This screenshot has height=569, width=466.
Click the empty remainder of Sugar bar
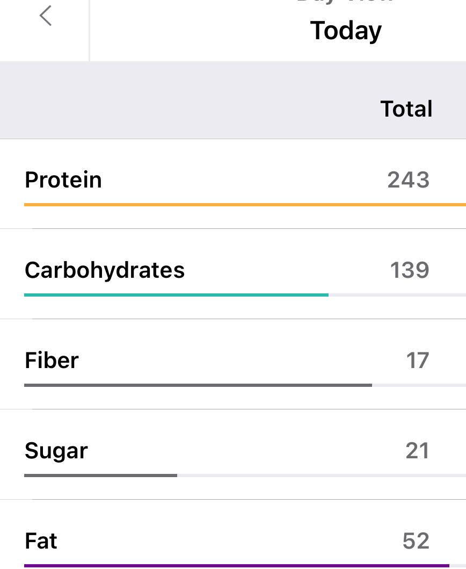coord(321,476)
